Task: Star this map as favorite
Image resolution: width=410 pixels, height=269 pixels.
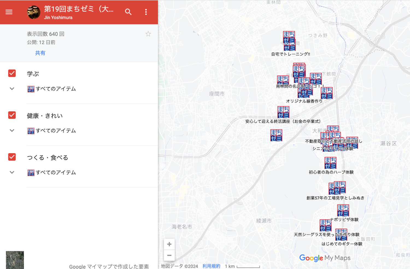Action: click(x=148, y=34)
